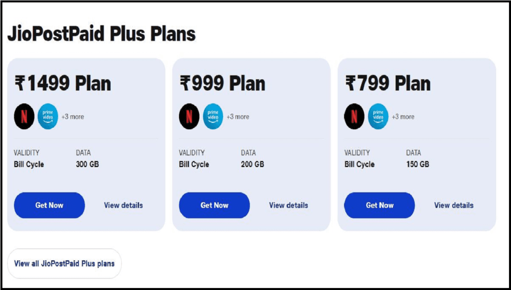Click the JioPostPaid Plus Plans title
Viewport: 511px width, 290px height.
tap(102, 33)
